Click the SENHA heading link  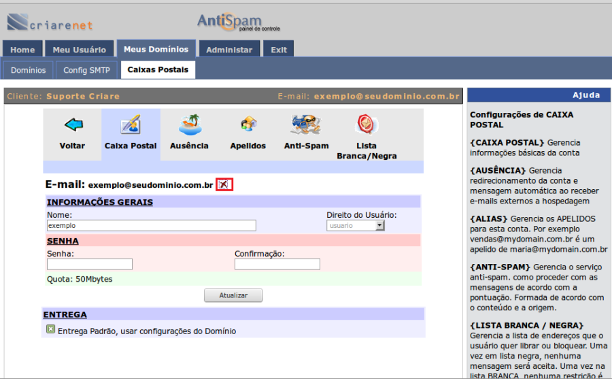pos(63,241)
